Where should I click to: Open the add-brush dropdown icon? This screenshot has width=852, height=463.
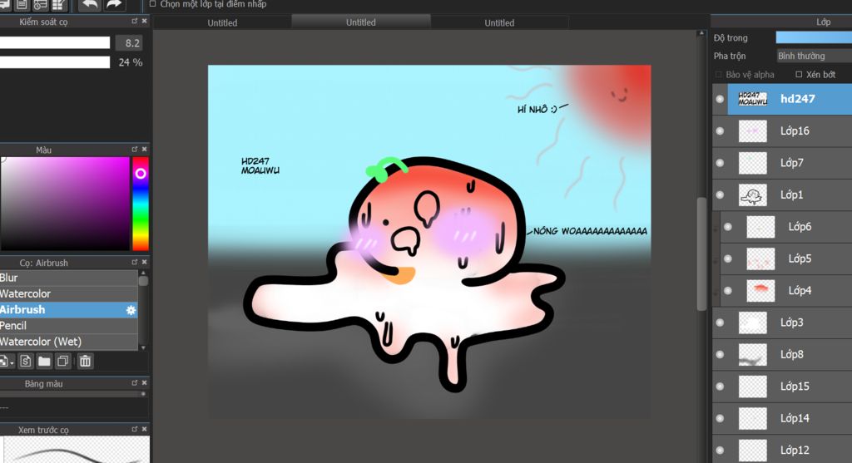(6, 362)
